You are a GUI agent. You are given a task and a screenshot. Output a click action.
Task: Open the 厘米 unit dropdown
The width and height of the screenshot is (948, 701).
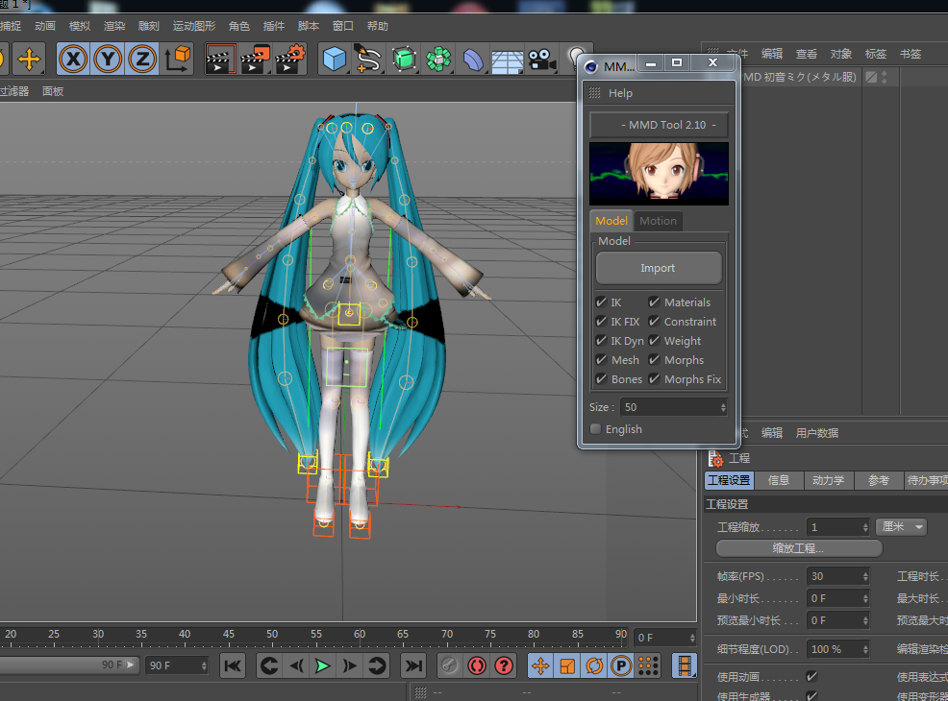point(902,527)
